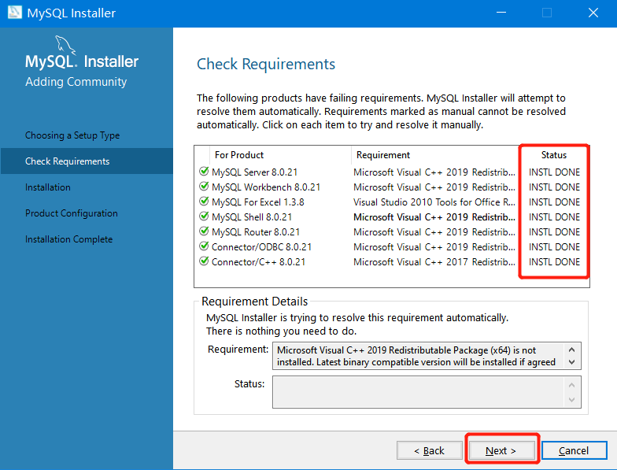This screenshot has width=617, height=470.
Task: Open the Choosing a Setup Type step
Action: point(72,135)
